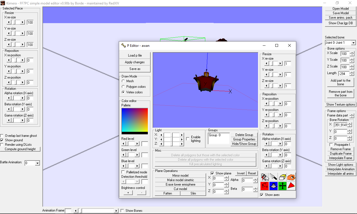
Task: Click the Light X slider
Action: point(171,135)
